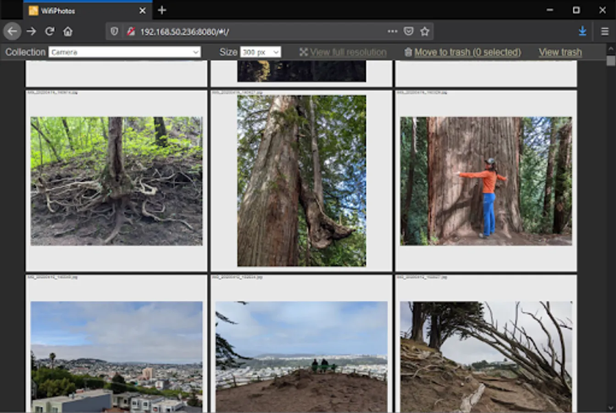616x413 pixels.
Task: Go back using the browser back arrow
Action: tap(12, 31)
